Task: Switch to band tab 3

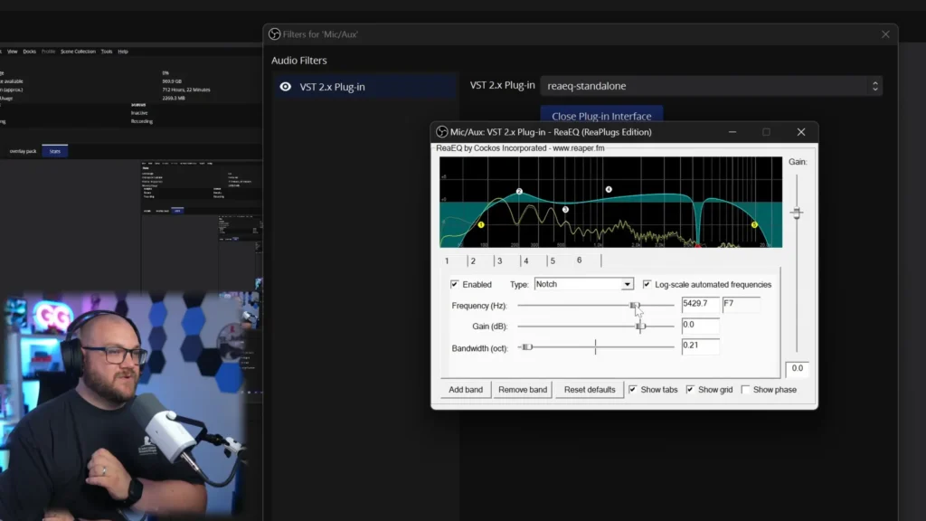Action: 499,260
